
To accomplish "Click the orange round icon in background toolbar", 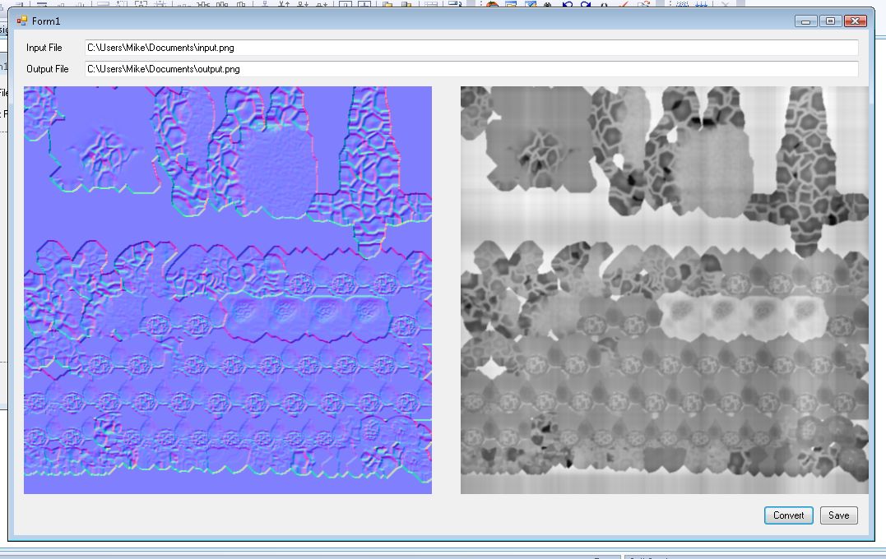I will coord(492,4).
